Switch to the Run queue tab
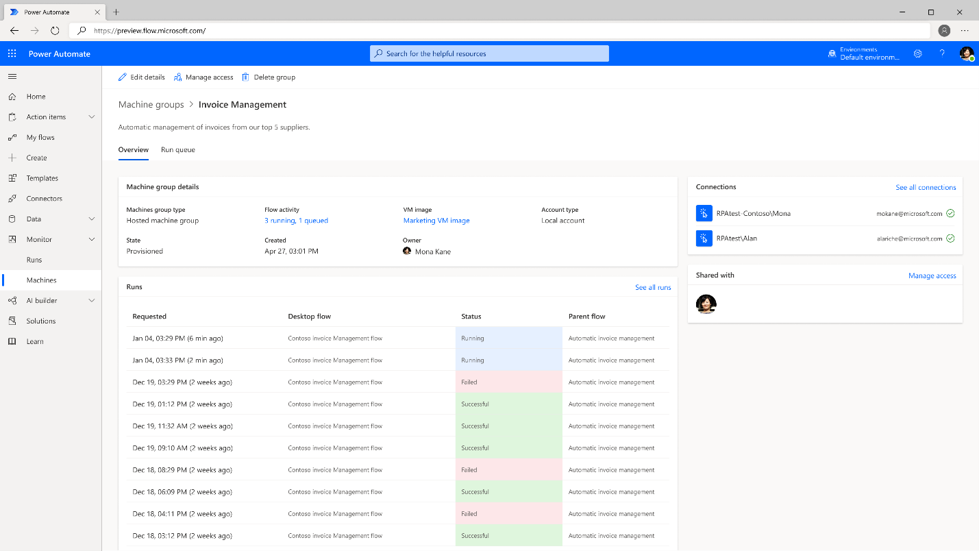 pos(177,149)
